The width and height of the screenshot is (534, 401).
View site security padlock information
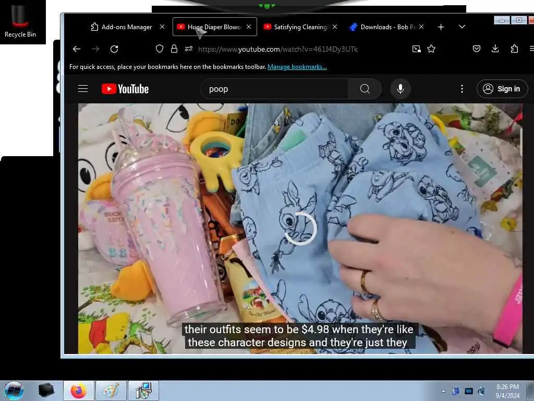174,49
